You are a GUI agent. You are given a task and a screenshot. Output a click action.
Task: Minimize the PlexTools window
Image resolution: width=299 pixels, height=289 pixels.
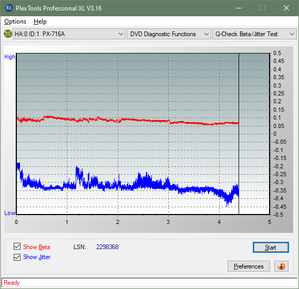(x=239, y=8)
